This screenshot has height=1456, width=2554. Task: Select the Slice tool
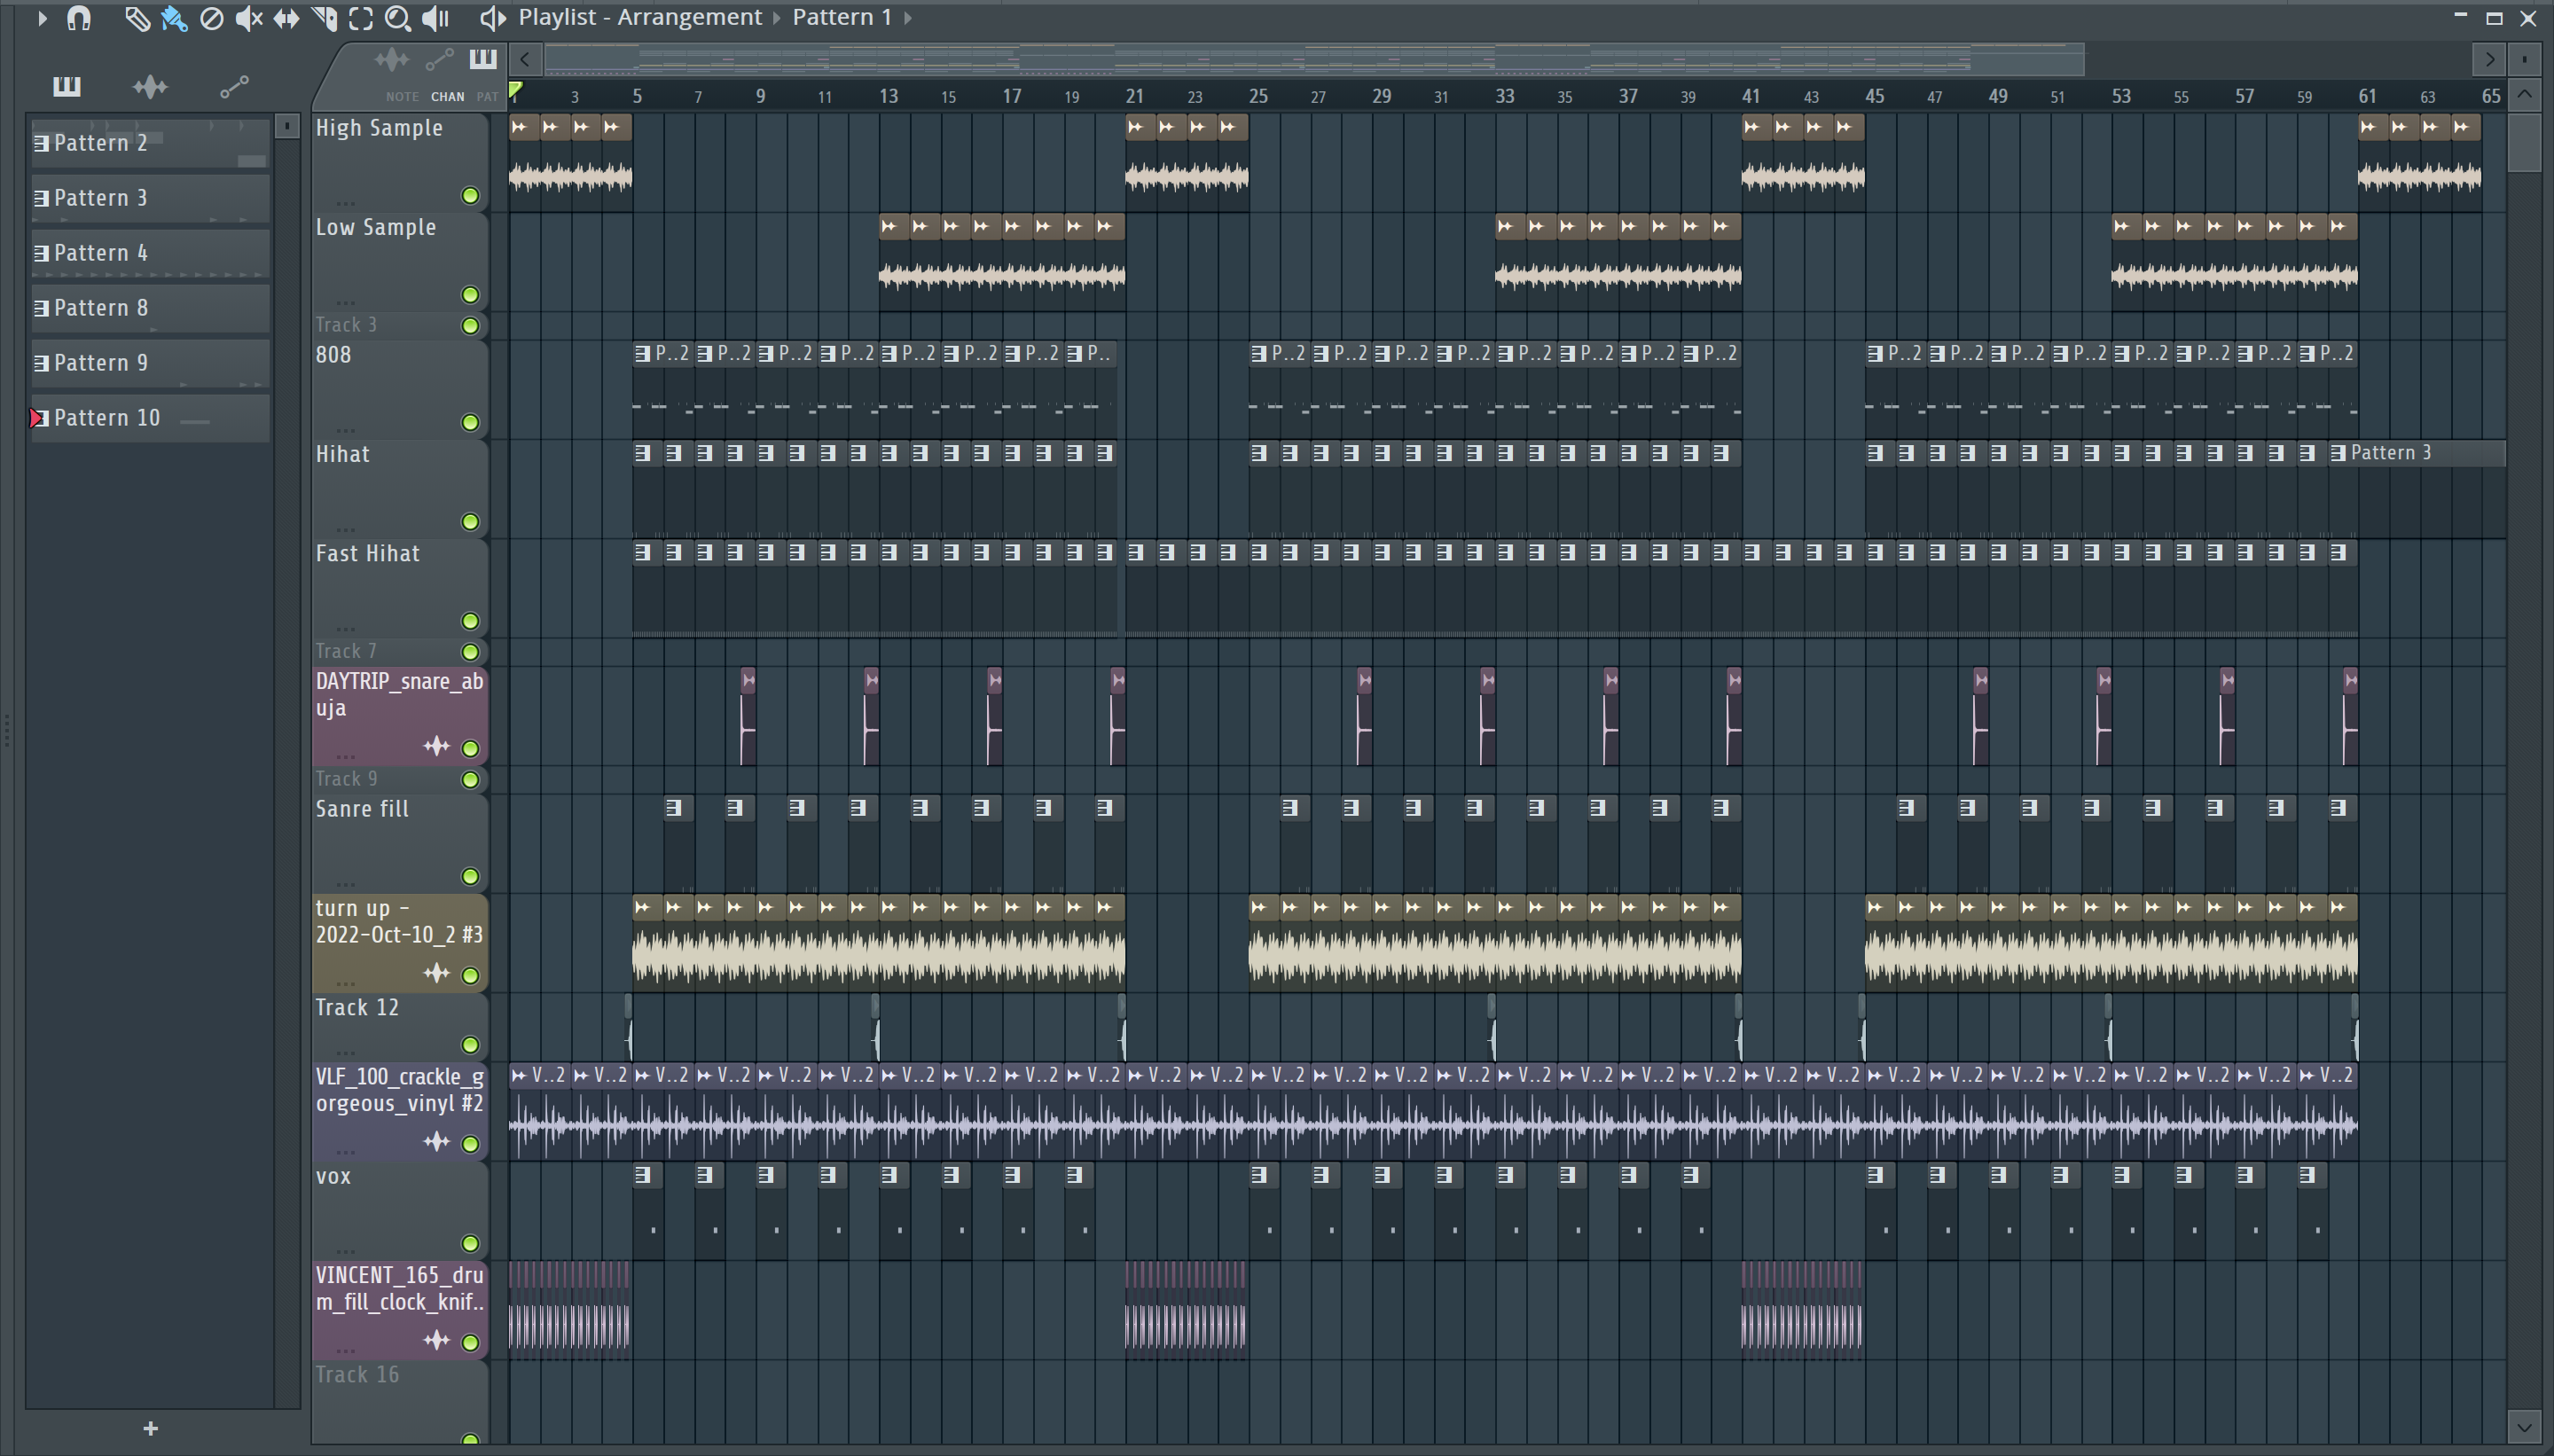[324, 18]
